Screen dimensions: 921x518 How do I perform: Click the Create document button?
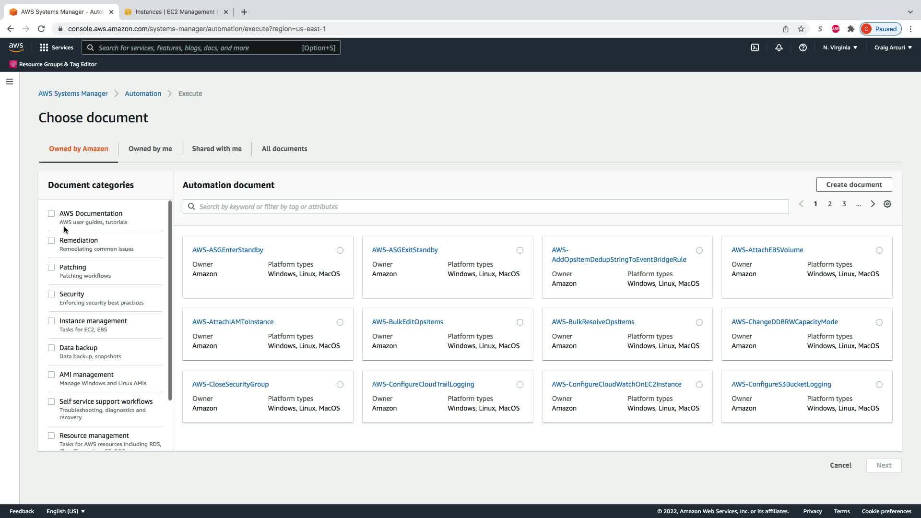854,185
